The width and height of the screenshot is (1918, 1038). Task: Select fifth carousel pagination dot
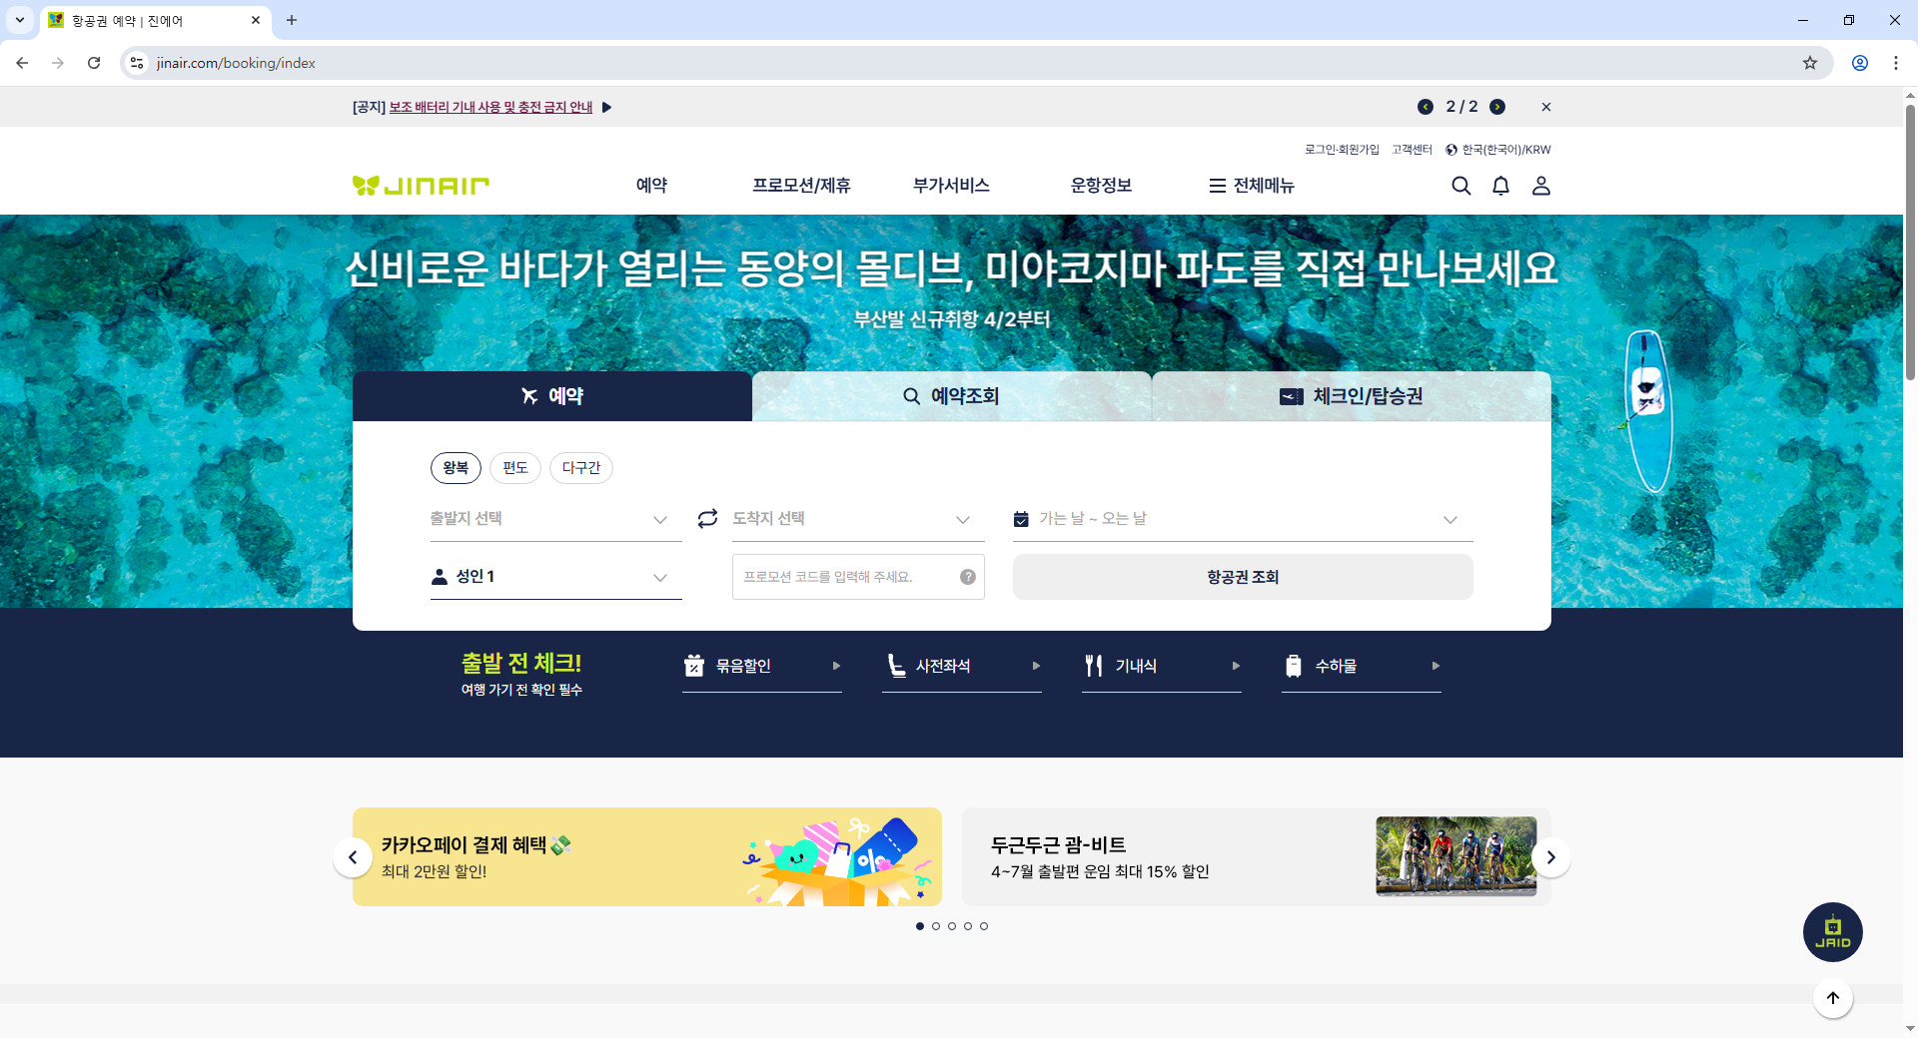click(x=984, y=926)
